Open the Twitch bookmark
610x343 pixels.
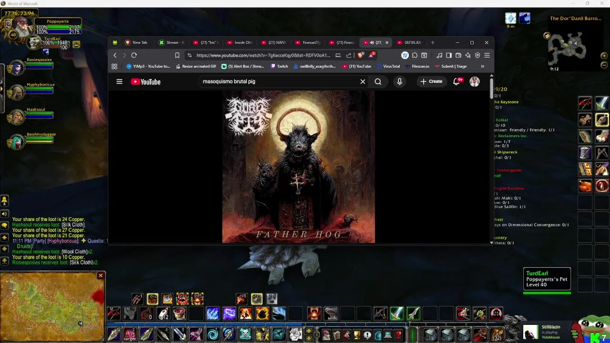(279, 66)
